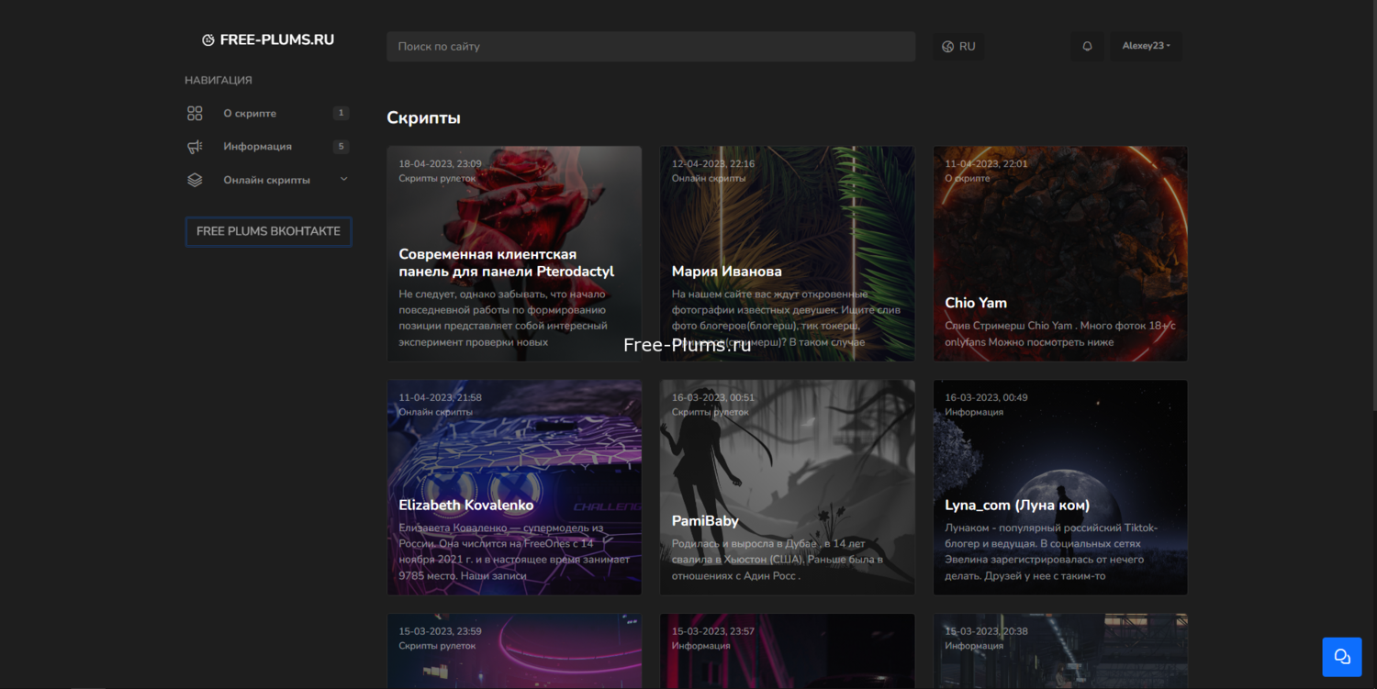The height and width of the screenshot is (689, 1377).
Task: Click the FREE-PLUMS.RU logo icon
Action: pos(208,40)
